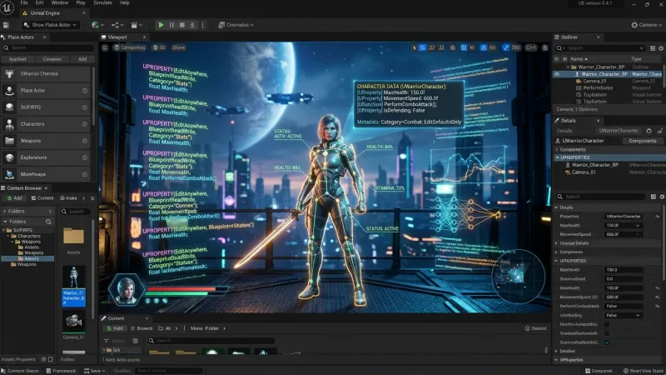Click info icon on Place Actor row

coord(85,91)
